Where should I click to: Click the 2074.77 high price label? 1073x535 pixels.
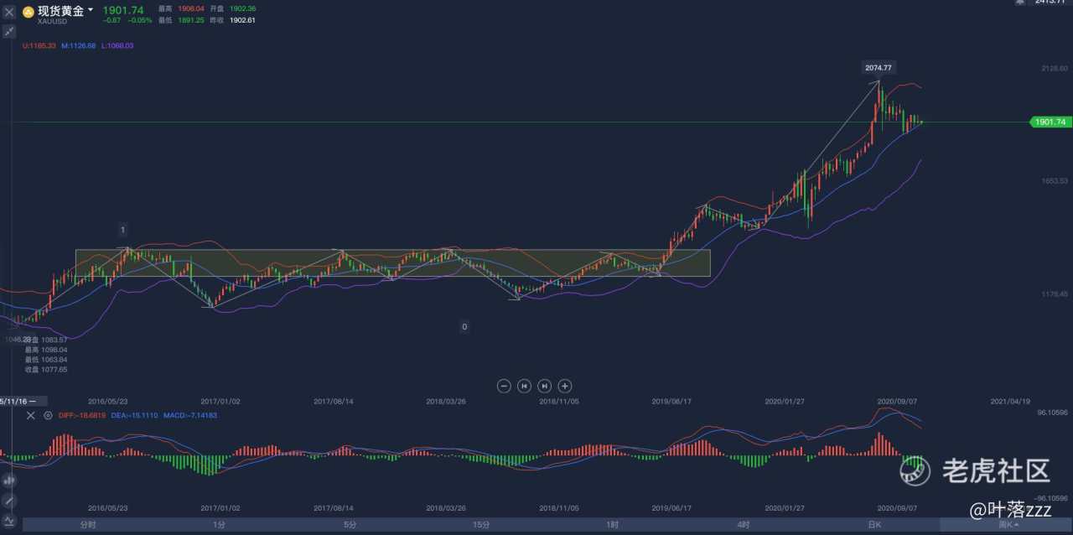pyautogui.click(x=879, y=67)
